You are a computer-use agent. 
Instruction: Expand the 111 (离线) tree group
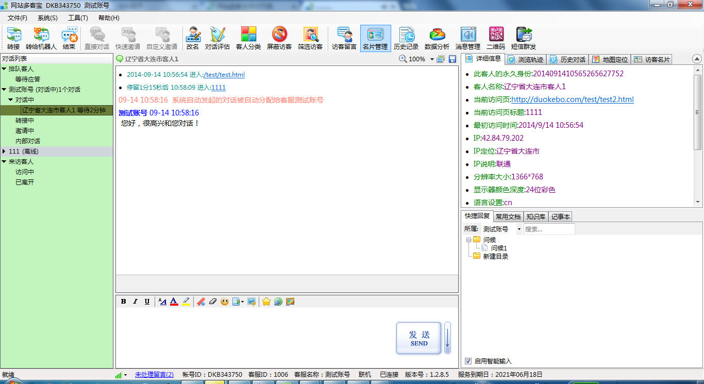[5, 152]
